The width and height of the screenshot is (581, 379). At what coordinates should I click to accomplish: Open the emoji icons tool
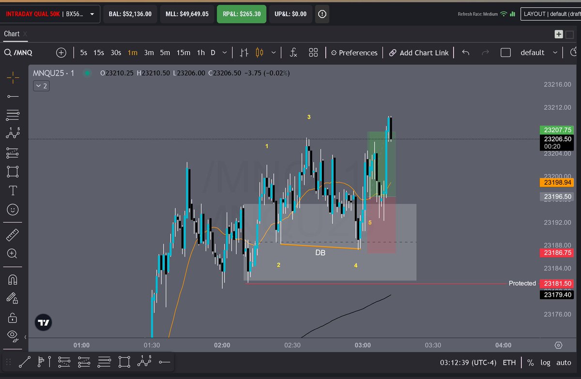(13, 209)
